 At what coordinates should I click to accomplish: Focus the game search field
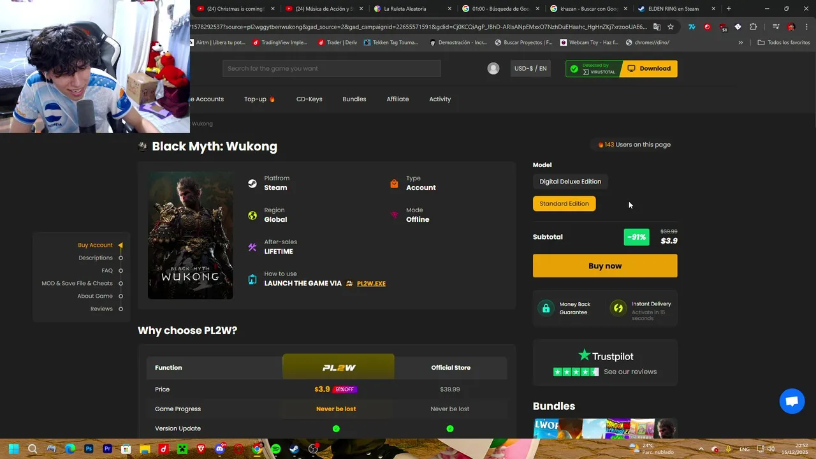(331, 68)
